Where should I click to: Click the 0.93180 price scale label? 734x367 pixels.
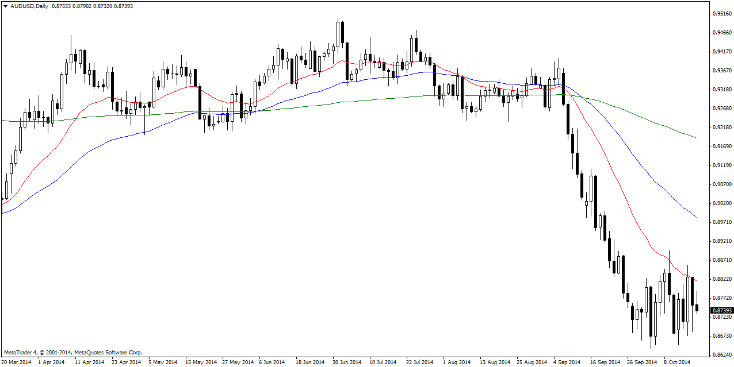722,90
